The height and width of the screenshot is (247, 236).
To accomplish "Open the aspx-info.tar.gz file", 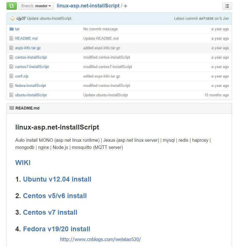I will (28, 48).
